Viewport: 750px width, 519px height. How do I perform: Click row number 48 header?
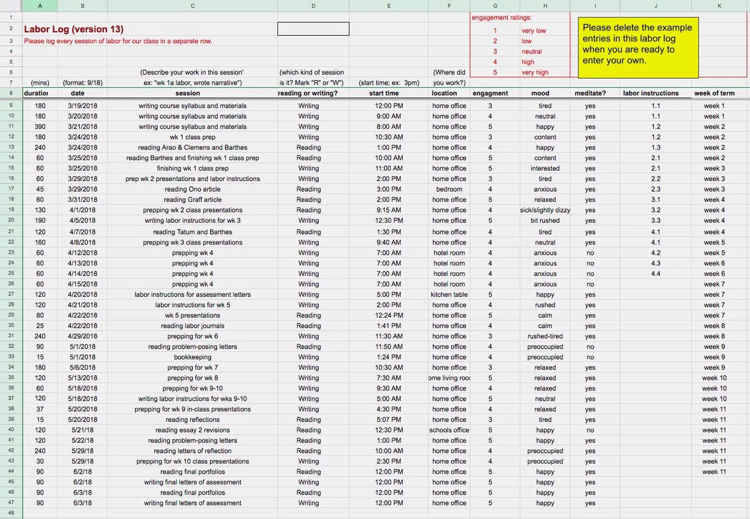11,513
